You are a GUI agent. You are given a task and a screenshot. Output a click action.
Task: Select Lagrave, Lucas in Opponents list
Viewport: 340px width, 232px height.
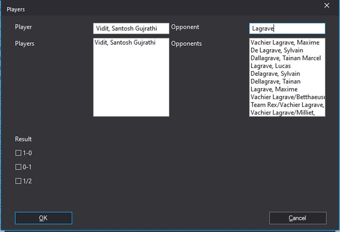271,66
